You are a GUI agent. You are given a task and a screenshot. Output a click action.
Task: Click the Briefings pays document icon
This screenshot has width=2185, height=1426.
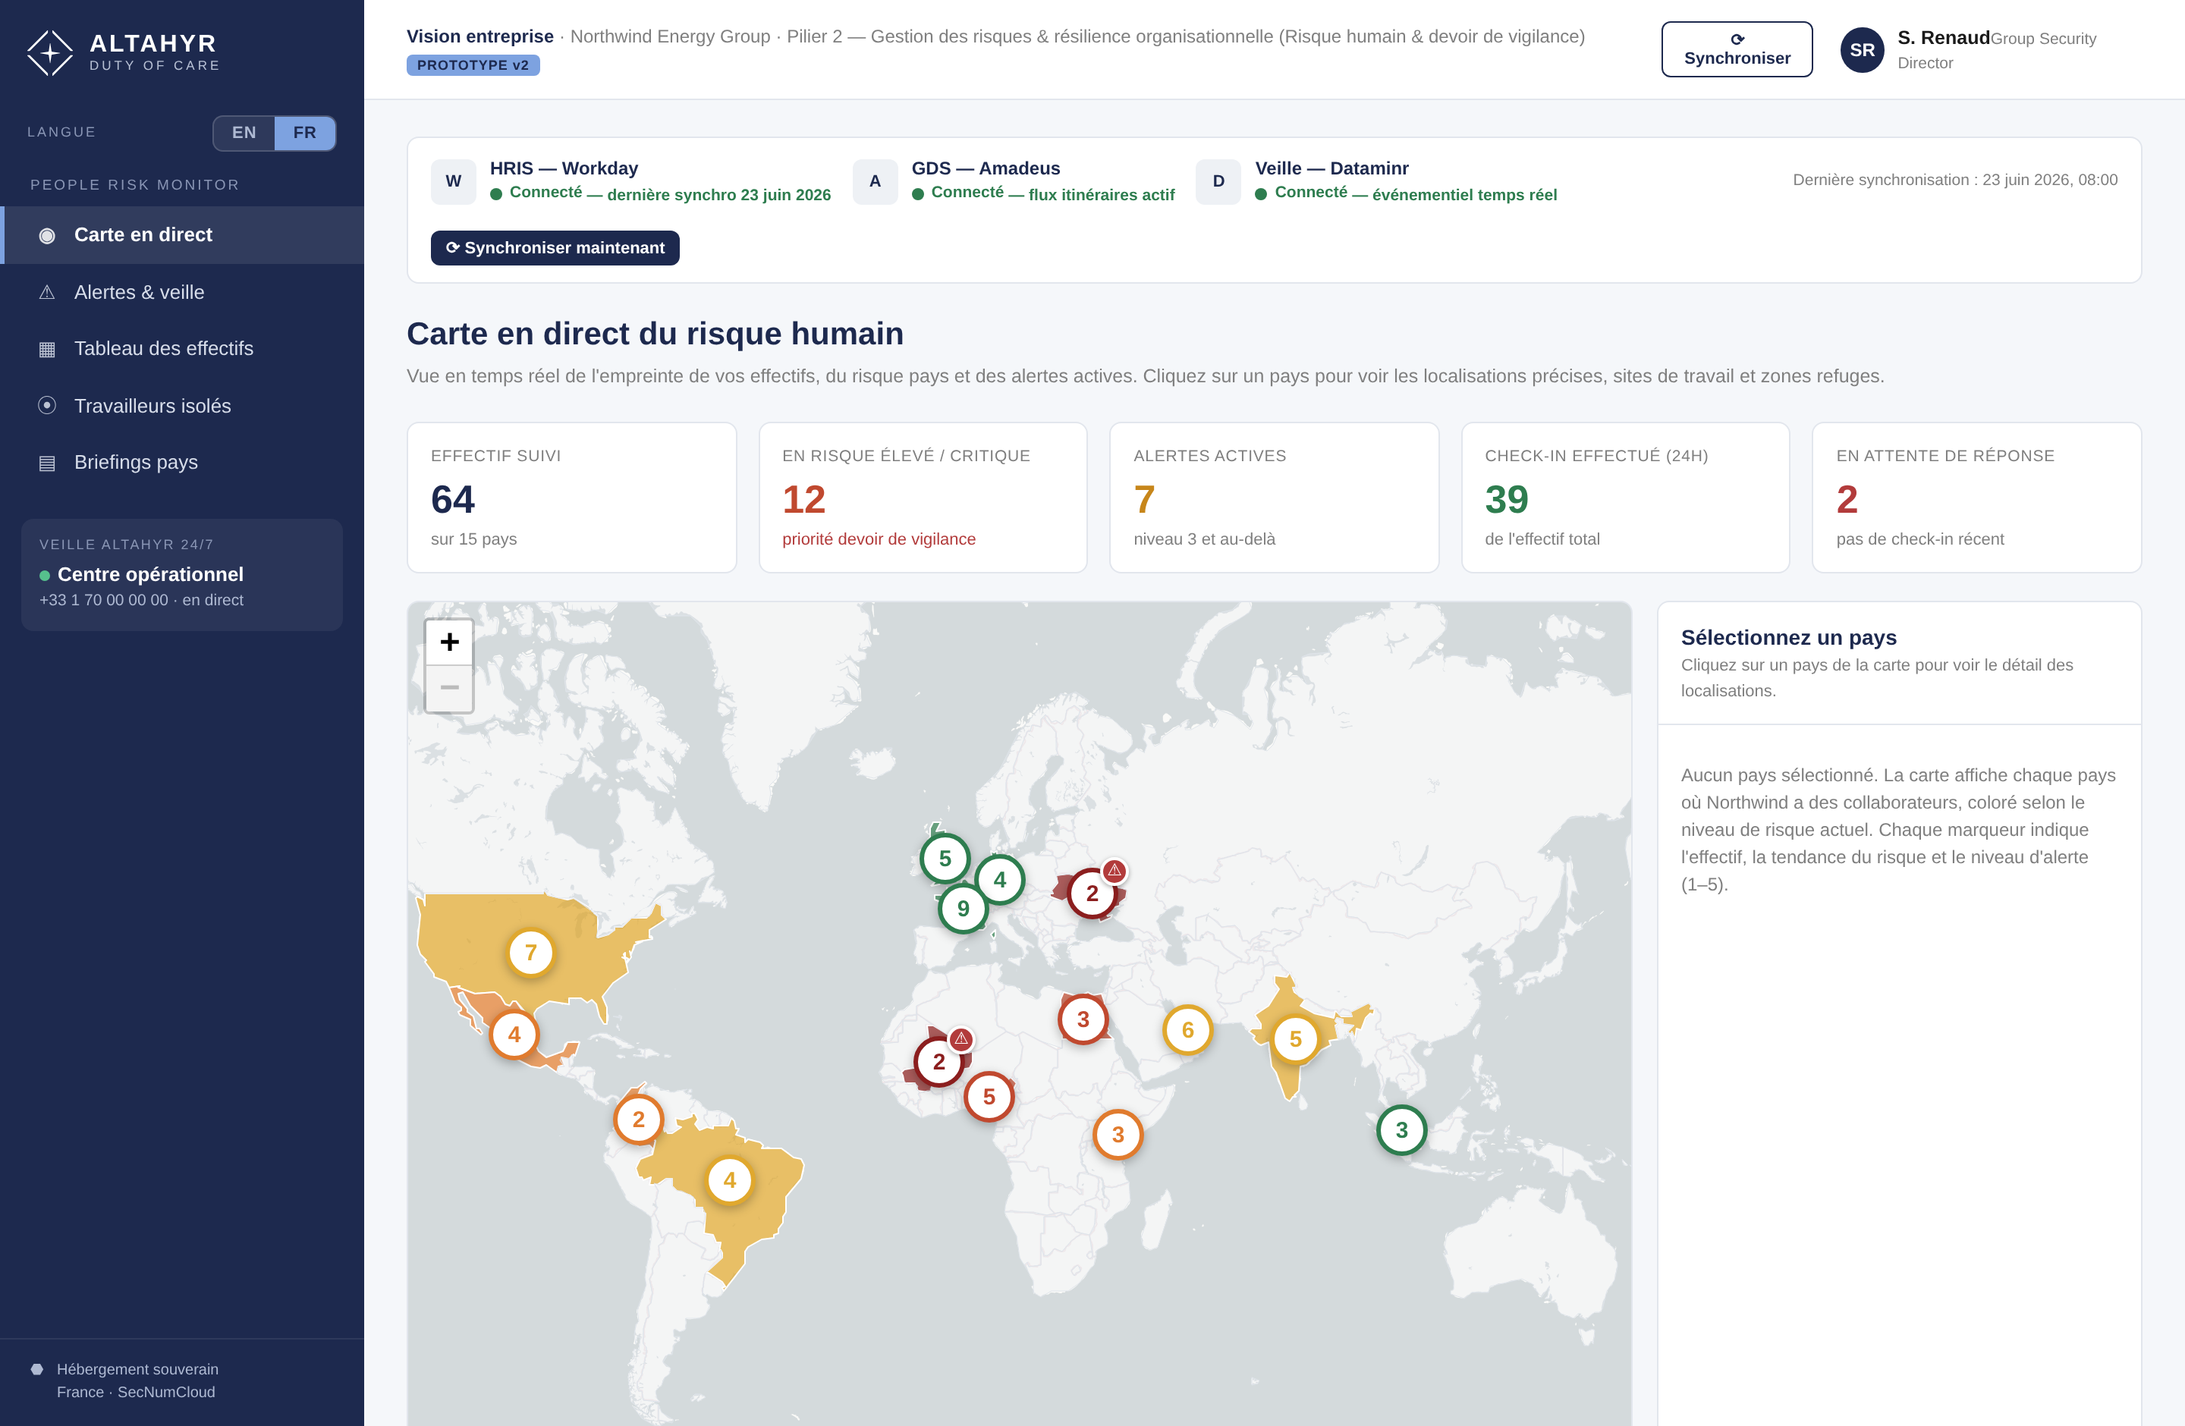[x=47, y=463]
